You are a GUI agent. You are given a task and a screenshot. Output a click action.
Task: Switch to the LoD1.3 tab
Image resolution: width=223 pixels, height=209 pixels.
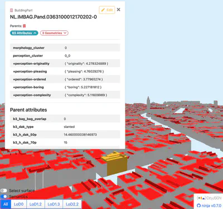click(x=54, y=204)
